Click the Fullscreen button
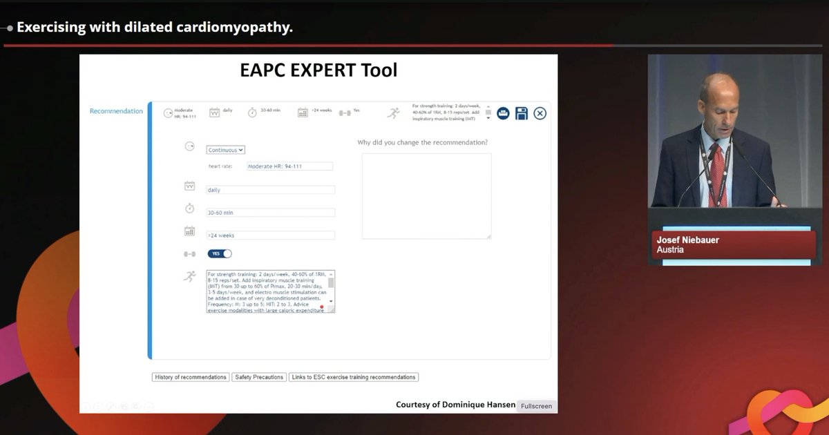This screenshot has height=435, width=829. pyautogui.click(x=537, y=406)
